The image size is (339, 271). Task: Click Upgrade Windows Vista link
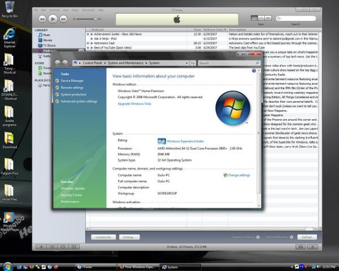pos(134,104)
